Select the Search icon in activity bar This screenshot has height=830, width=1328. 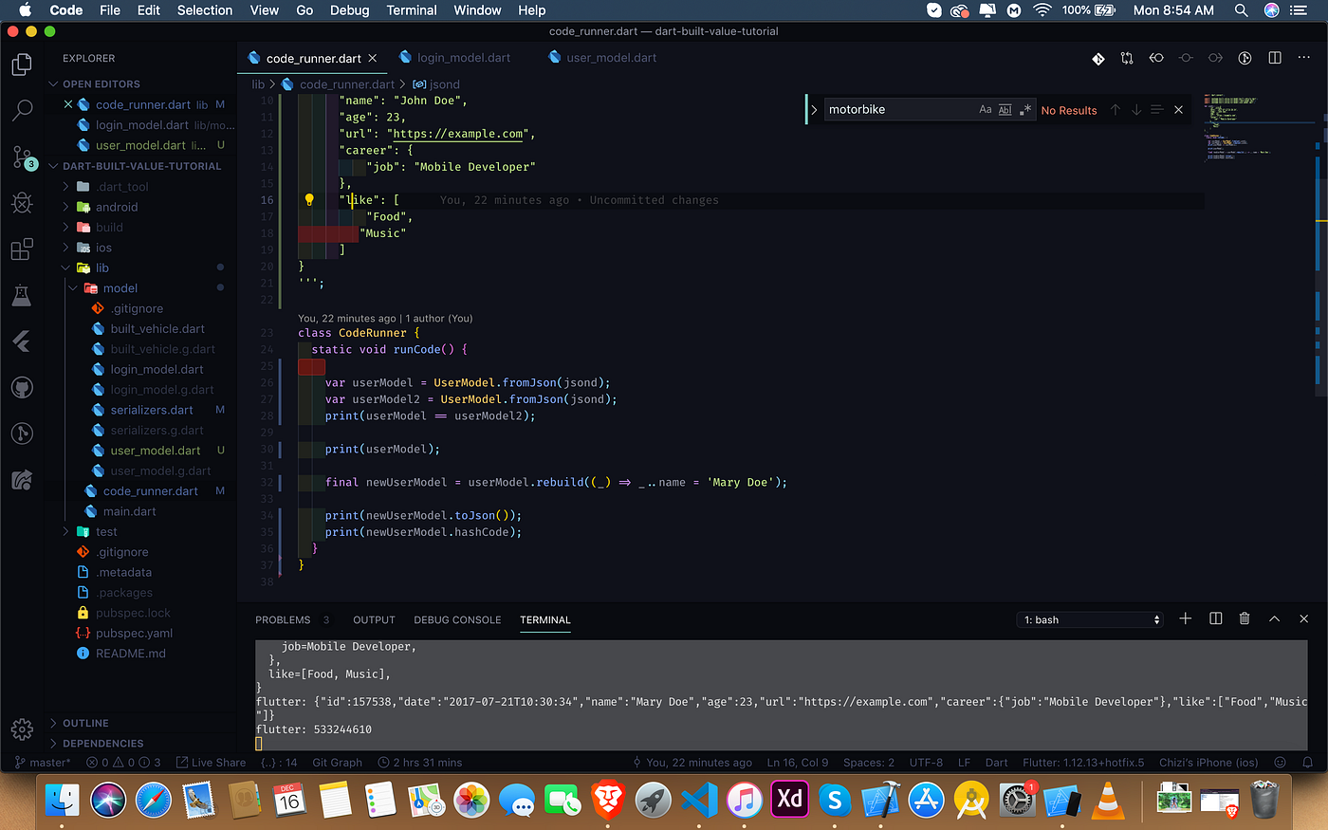23,111
